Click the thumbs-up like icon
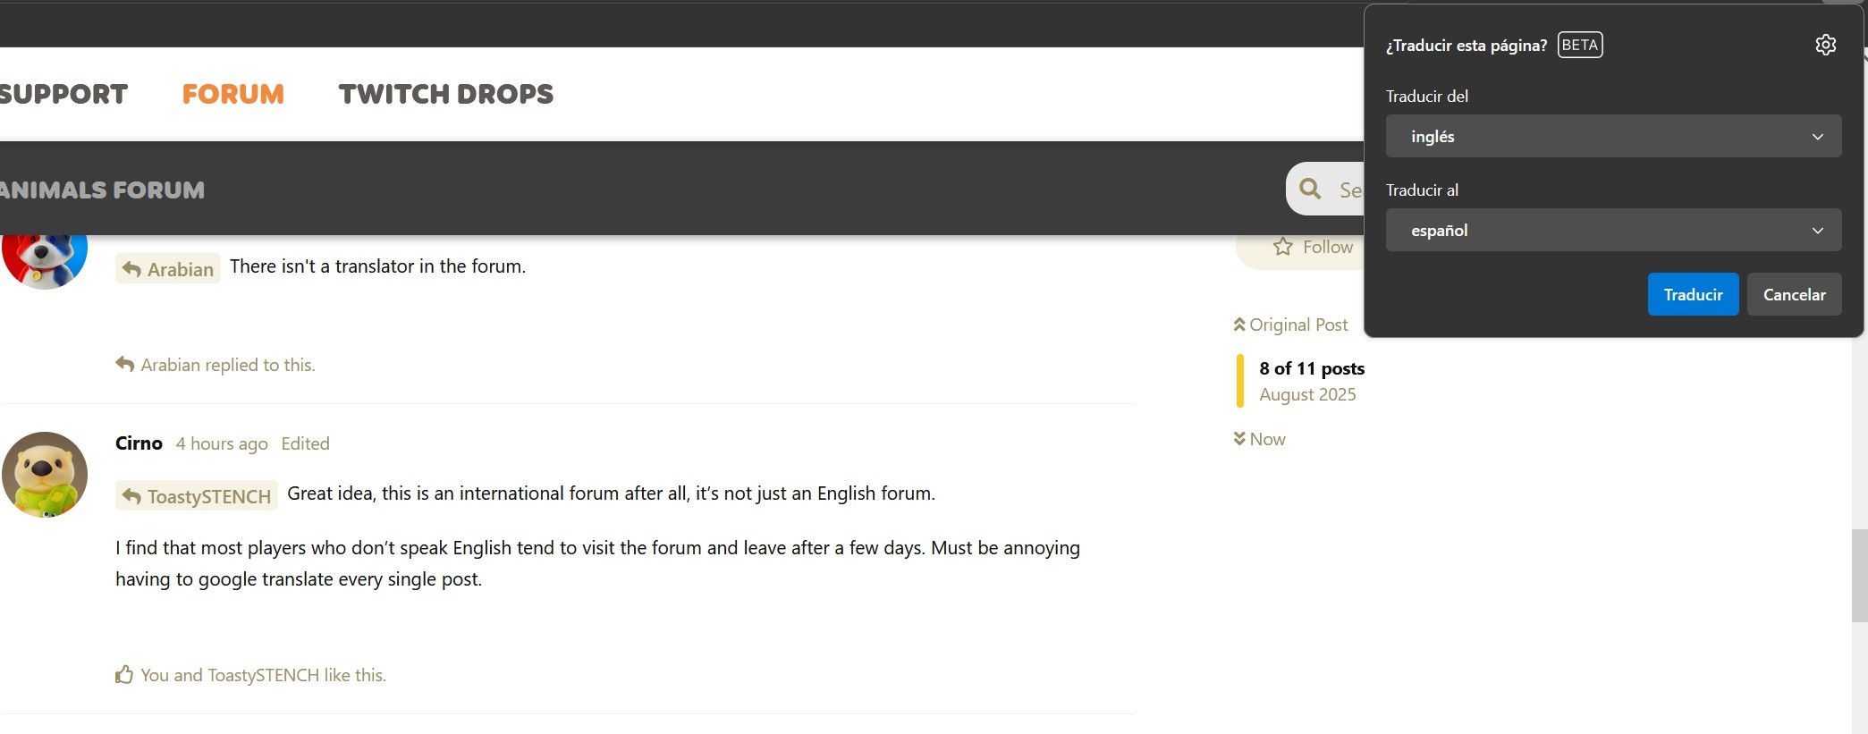 pyautogui.click(x=124, y=675)
